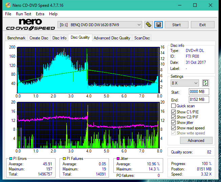Click the cyan PI Errors legend swatch
221x182 pixels.
pos(11,159)
